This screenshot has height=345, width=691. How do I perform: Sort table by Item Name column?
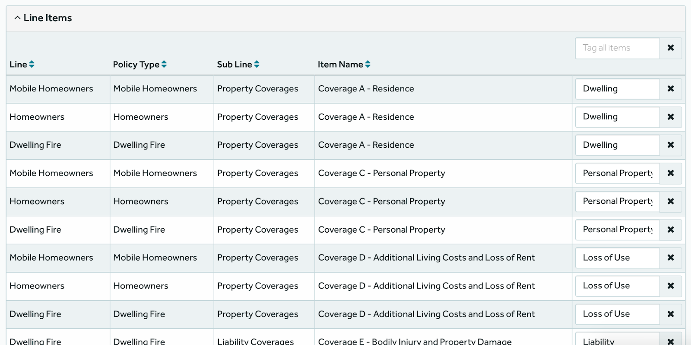coord(368,64)
